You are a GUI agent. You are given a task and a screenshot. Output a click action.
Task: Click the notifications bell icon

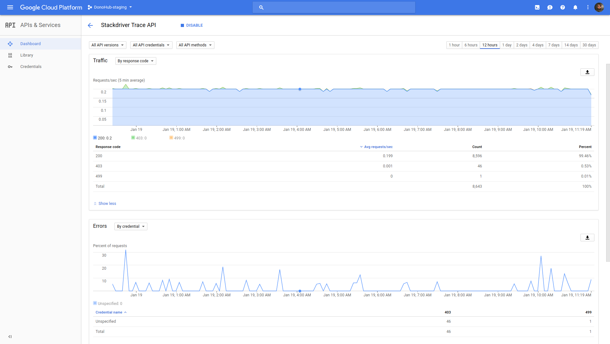click(x=575, y=7)
